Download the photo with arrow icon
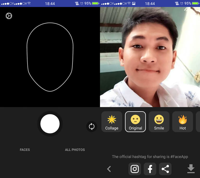The image size is (200, 178). tap(191, 169)
